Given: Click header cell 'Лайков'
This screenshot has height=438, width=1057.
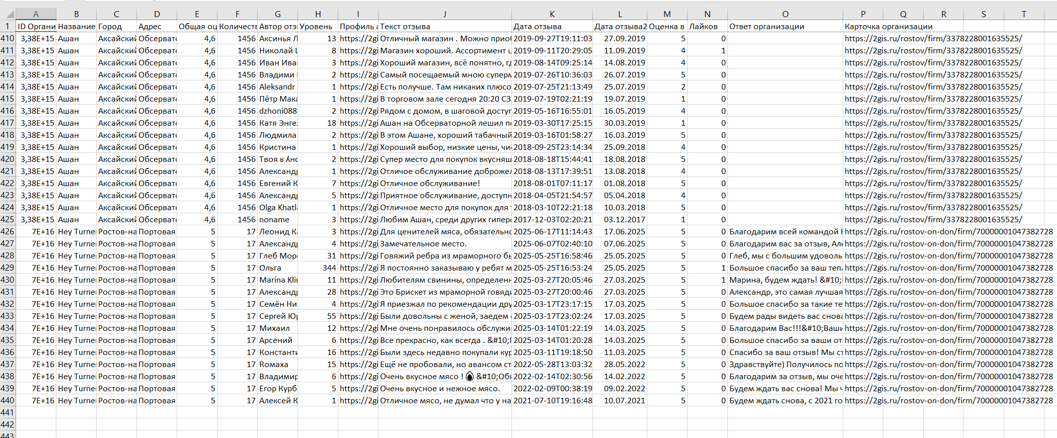Looking at the screenshot, I should (707, 26).
